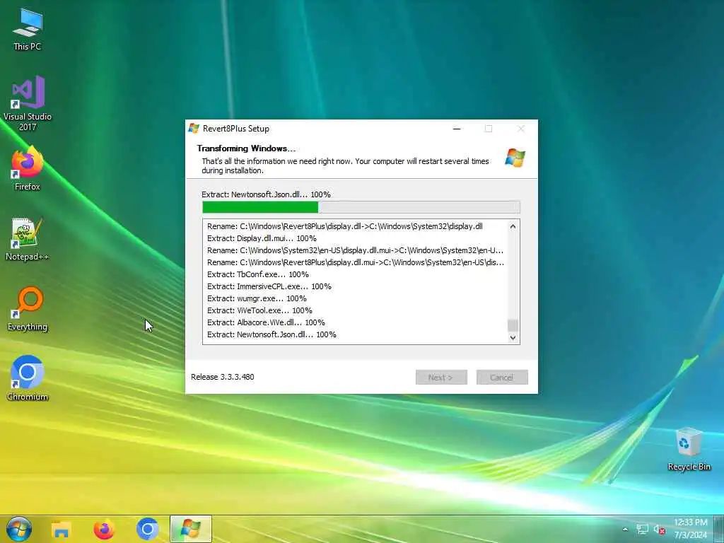
Task: Open the network tray icon
Action: tap(642, 530)
